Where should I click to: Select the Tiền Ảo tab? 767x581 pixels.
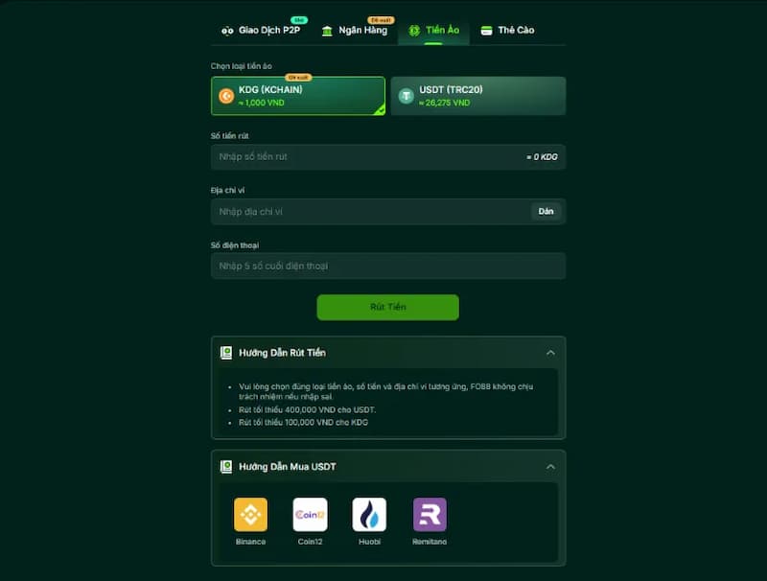pyautogui.click(x=434, y=31)
